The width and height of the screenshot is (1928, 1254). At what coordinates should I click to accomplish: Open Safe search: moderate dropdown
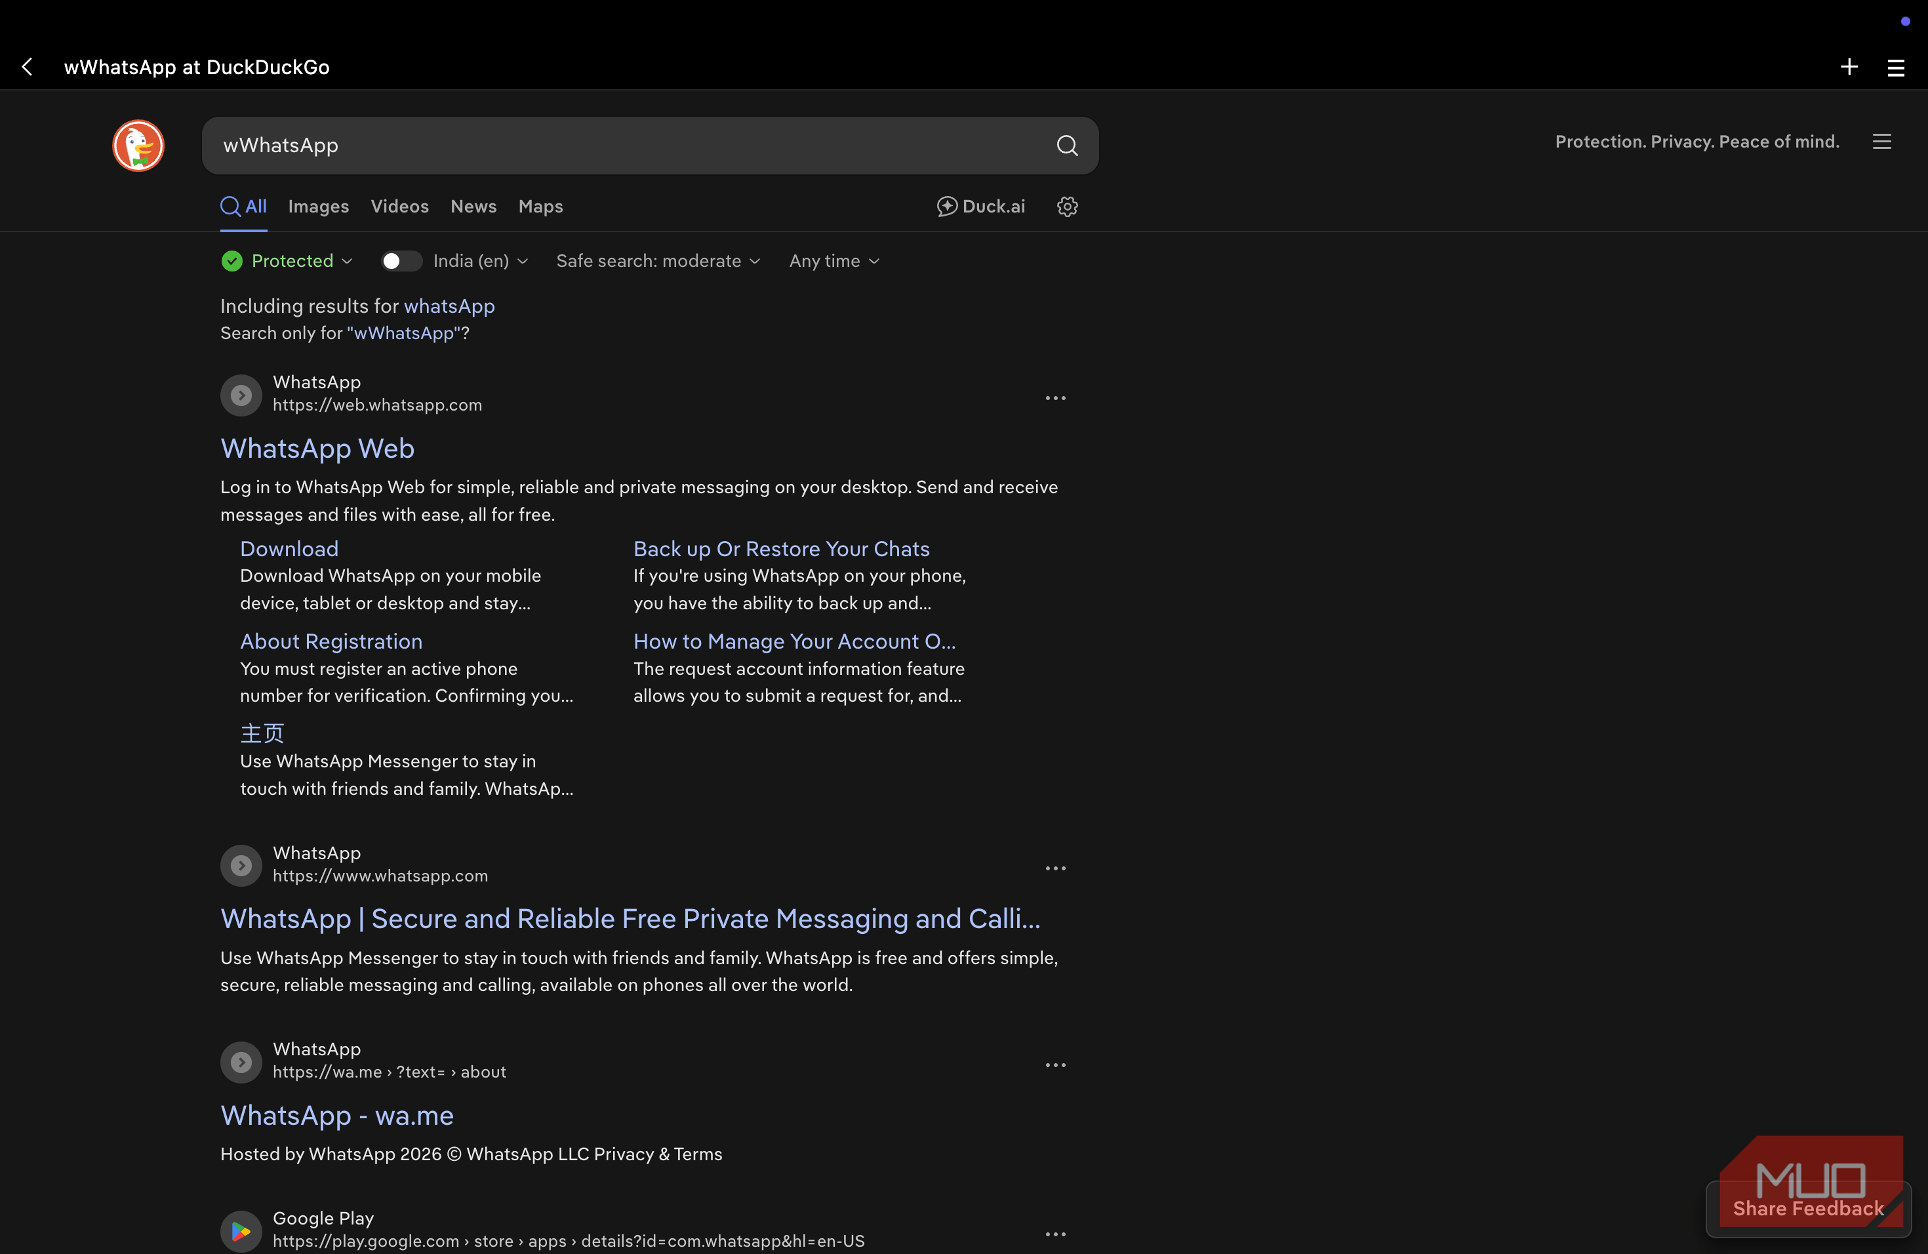(x=658, y=261)
